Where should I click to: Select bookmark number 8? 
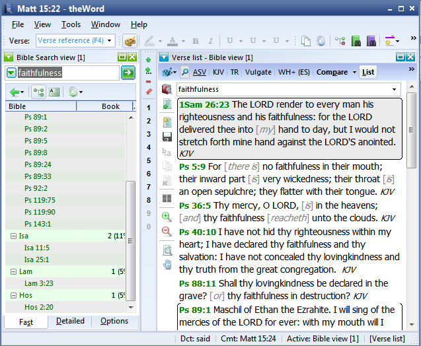(x=149, y=200)
